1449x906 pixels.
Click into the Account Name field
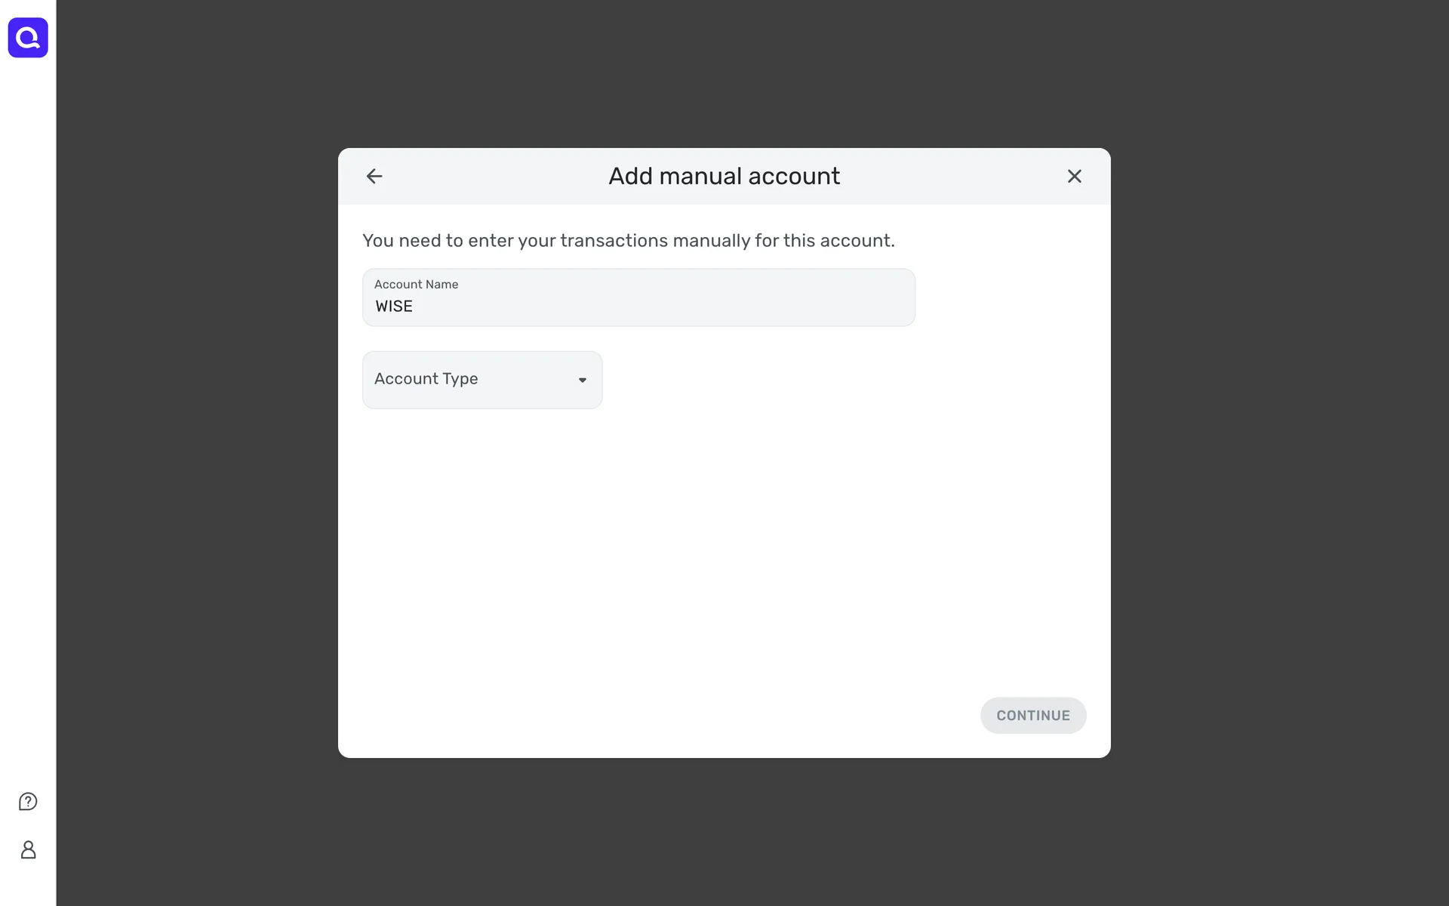(638, 297)
